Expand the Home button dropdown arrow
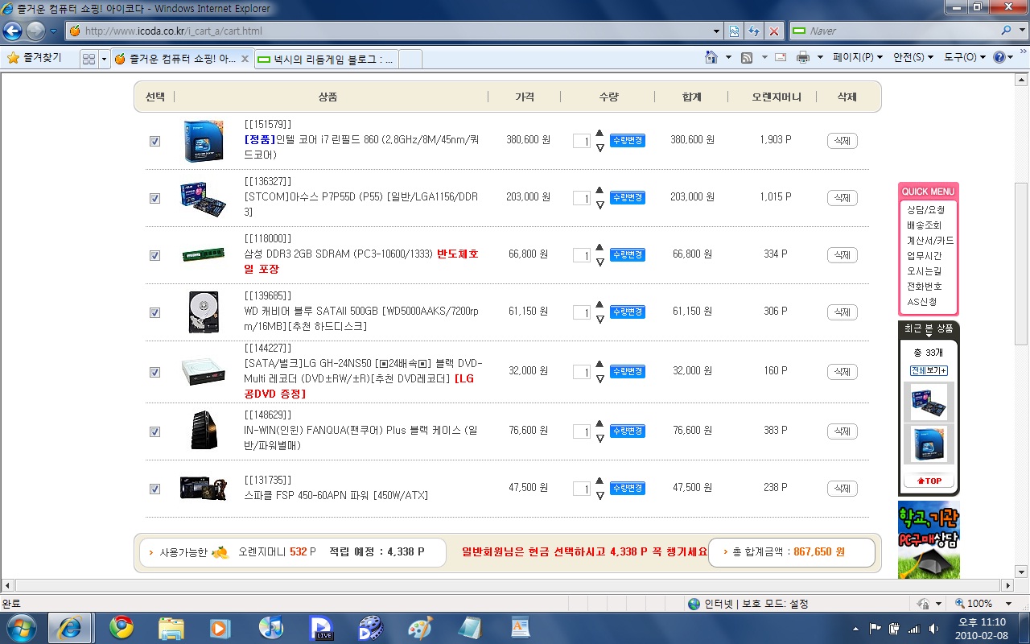Viewport: 1030px width, 644px height. click(x=728, y=58)
